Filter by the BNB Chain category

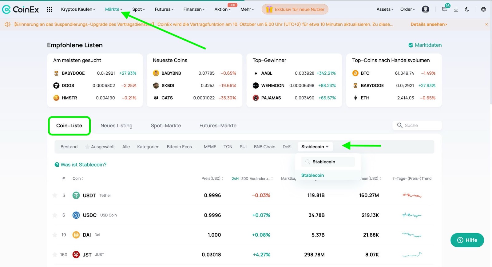point(264,147)
